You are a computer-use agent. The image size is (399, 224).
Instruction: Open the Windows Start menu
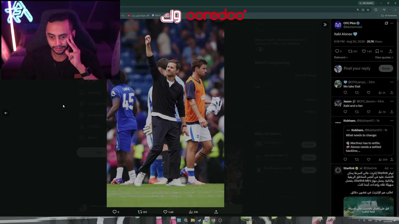pyautogui.click(x=179, y=221)
